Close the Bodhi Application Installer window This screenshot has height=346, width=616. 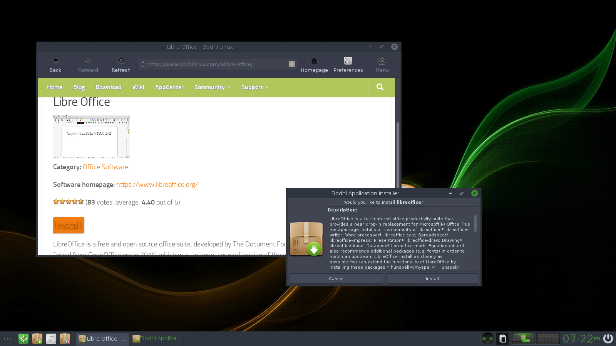pos(475,193)
